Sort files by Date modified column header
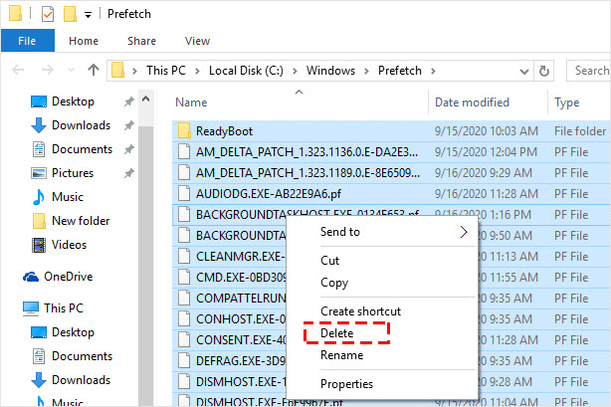 point(472,102)
